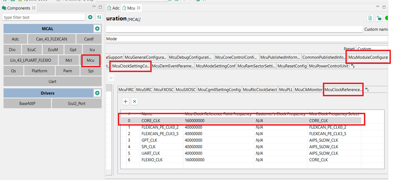
Task: Open the Lin_43_LPUART_FLEXIO component
Action: (x=31, y=60)
